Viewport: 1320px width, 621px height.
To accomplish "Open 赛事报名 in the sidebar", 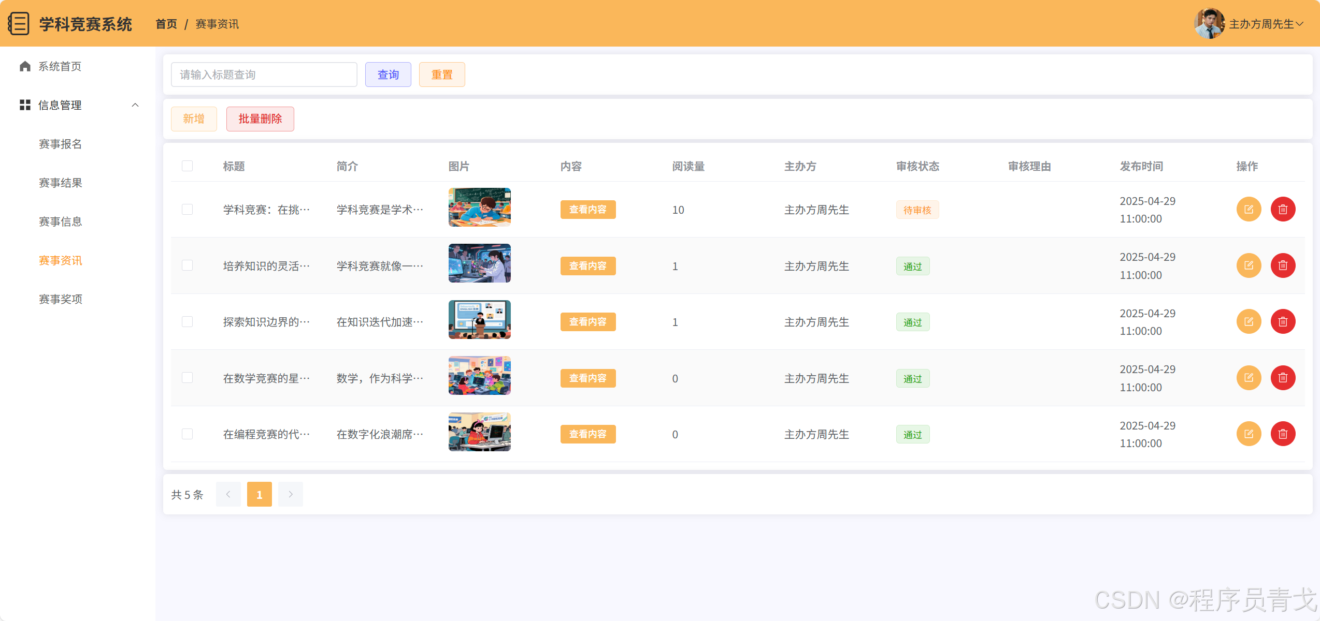I will coord(61,144).
